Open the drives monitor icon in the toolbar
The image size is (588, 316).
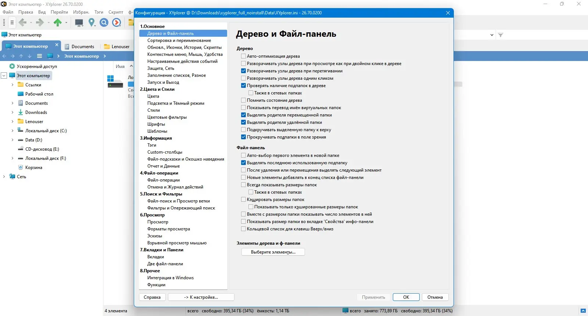click(79, 23)
